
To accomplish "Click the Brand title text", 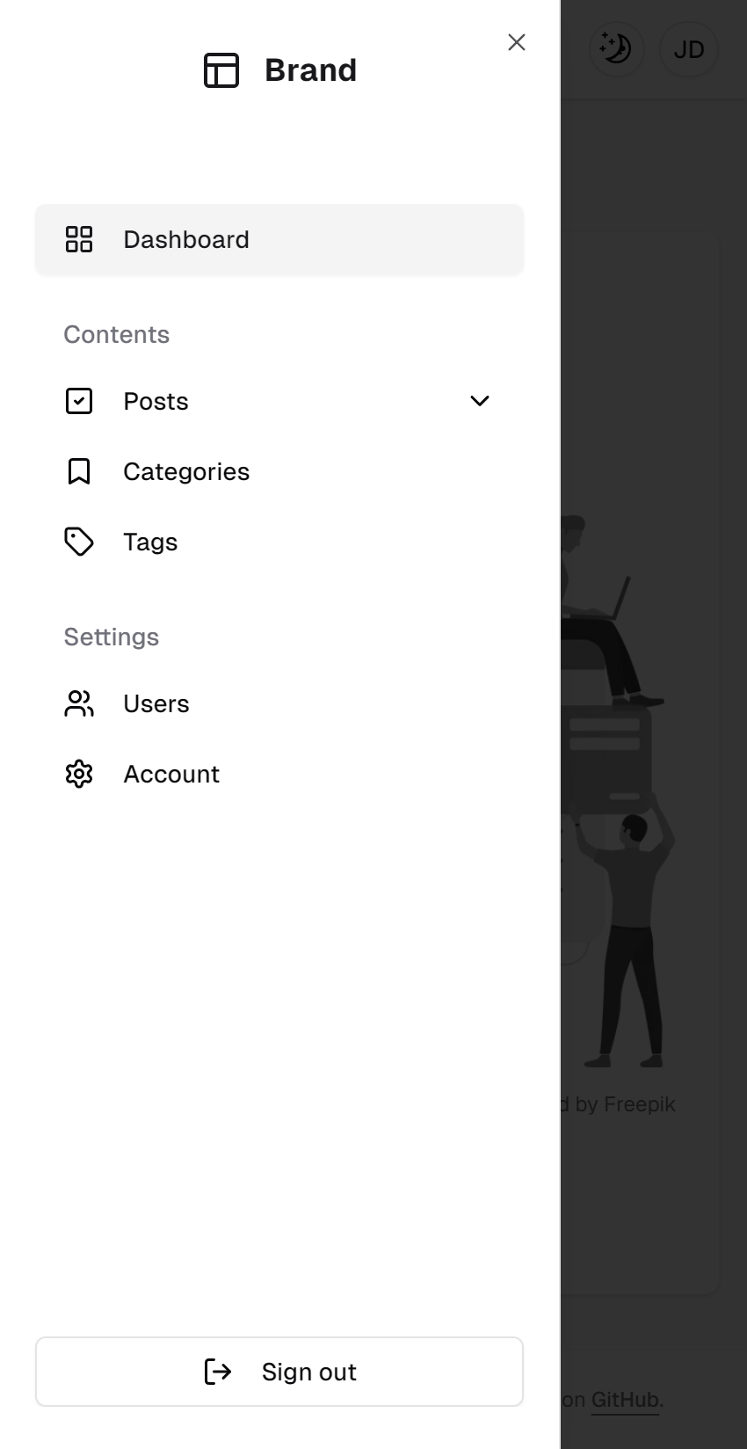I will 310,70.
